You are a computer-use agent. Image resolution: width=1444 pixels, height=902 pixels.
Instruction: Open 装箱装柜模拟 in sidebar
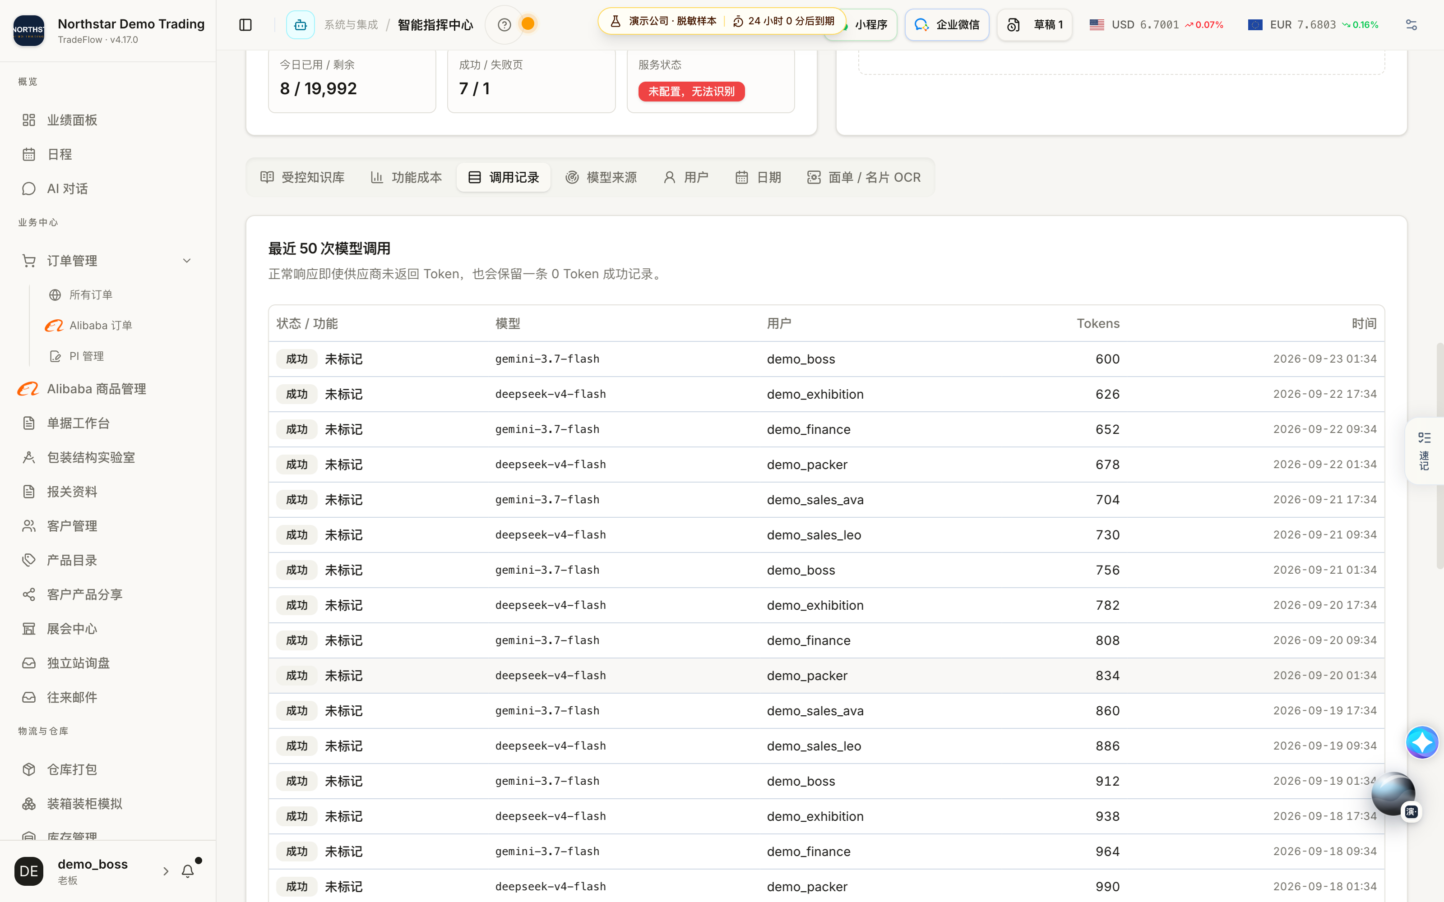pos(108,804)
